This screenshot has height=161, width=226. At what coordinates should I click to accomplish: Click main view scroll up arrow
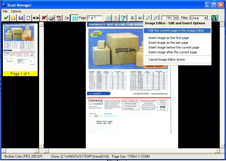pyautogui.click(x=222, y=25)
